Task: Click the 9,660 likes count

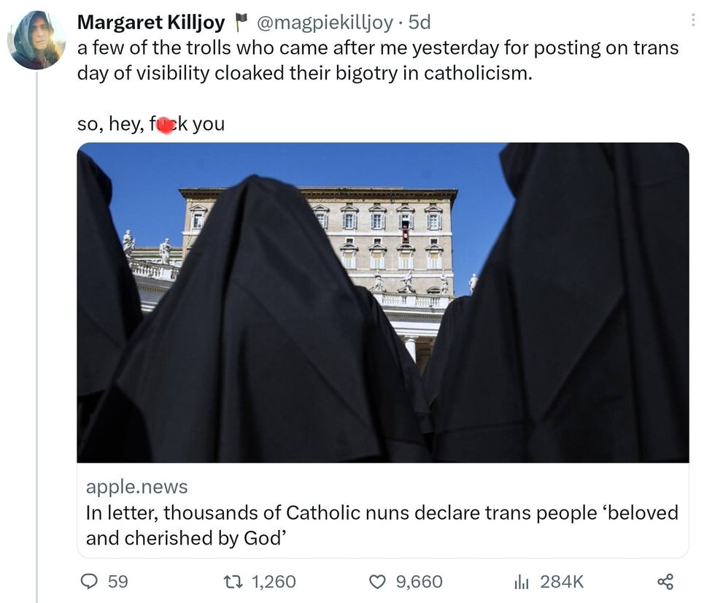Action: click(419, 581)
